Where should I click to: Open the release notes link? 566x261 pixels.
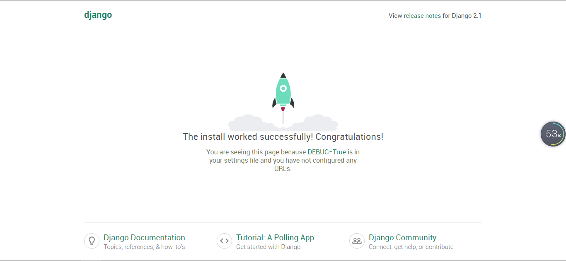(422, 16)
